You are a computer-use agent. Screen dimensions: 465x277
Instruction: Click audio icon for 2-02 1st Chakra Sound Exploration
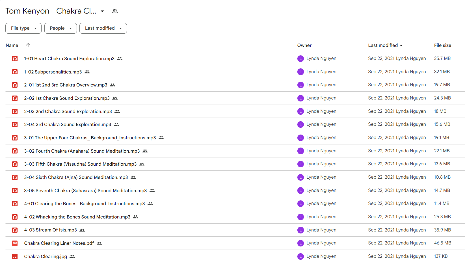click(15, 98)
